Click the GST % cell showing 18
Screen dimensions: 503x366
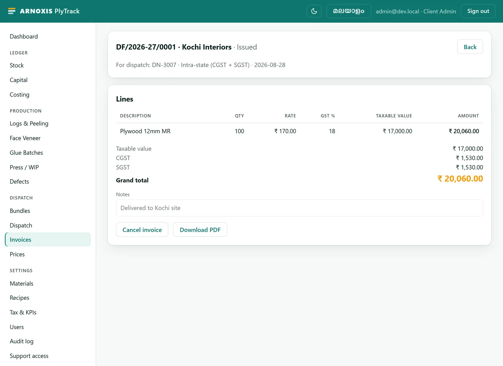(x=332, y=131)
